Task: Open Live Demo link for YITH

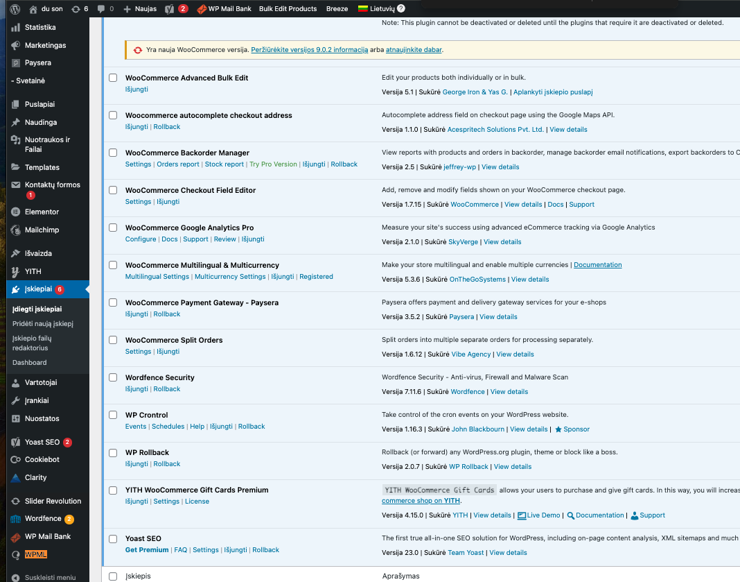Action: [539, 515]
